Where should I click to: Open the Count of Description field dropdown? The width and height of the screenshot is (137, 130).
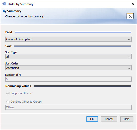click(68, 39)
